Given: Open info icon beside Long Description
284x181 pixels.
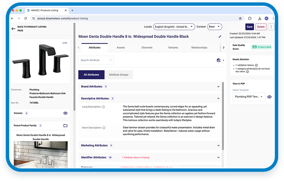Looking at the screenshot, I should point(103,107).
